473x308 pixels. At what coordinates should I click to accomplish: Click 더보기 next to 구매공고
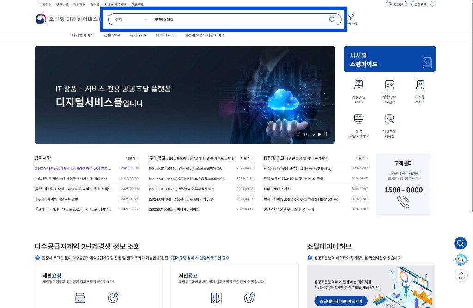[x=247, y=158]
